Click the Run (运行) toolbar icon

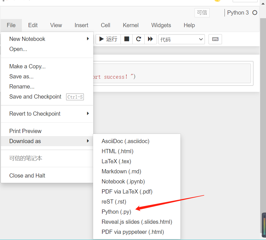click(108, 39)
